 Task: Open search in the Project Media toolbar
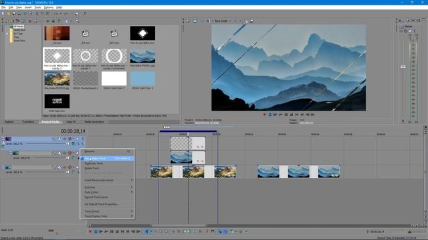click(78, 21)
